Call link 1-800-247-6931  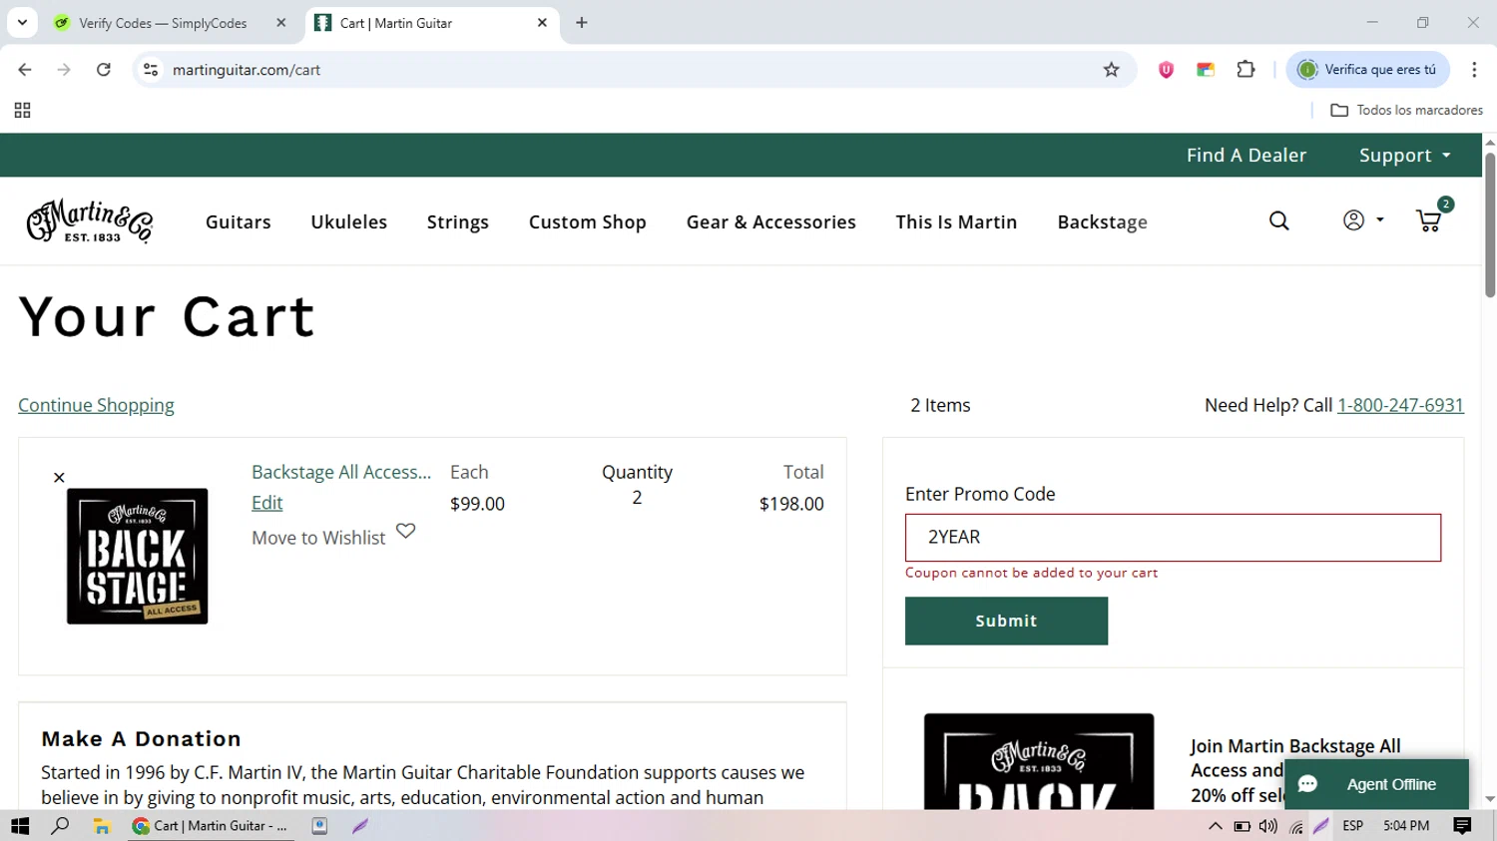pos(1400,405)
